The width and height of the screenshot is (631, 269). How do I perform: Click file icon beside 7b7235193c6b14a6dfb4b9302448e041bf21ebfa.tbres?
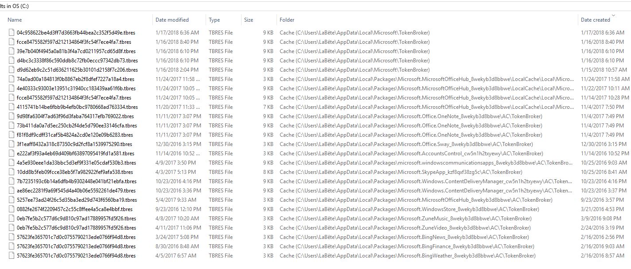(12, 181)
